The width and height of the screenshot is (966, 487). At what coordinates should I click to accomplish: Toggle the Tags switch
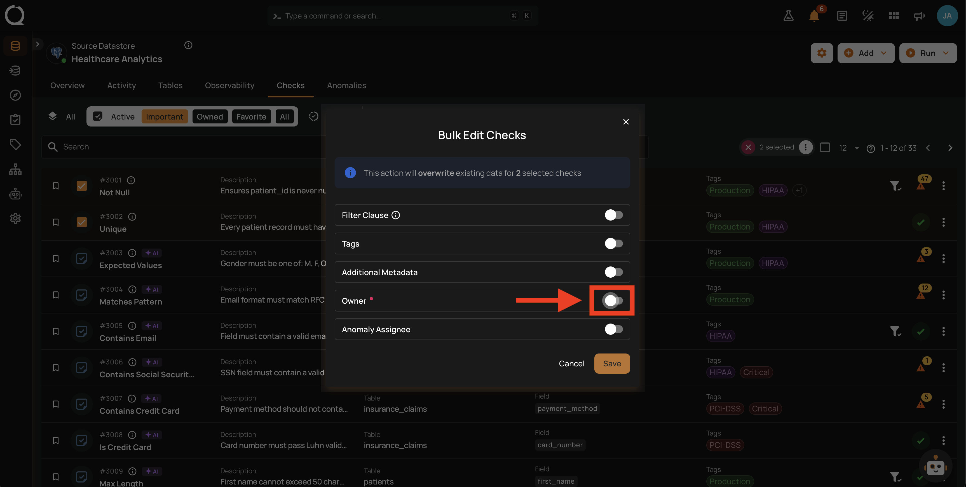[613, 243]
